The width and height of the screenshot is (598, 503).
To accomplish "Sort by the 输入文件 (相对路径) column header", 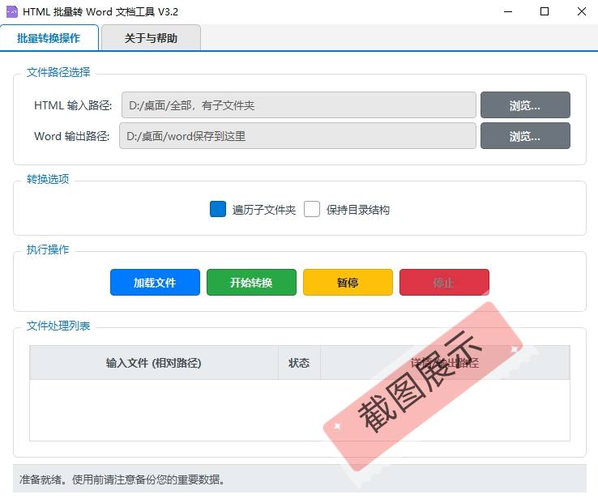I will (x=154, y=363).
